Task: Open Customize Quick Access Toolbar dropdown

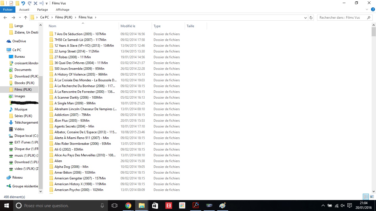Action: coord(47,3)
